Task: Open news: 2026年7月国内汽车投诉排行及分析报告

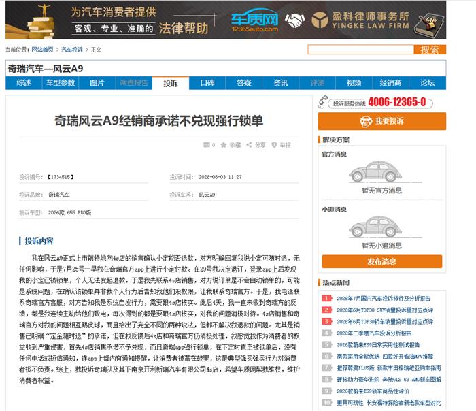Action: click(x=384, y=299)
